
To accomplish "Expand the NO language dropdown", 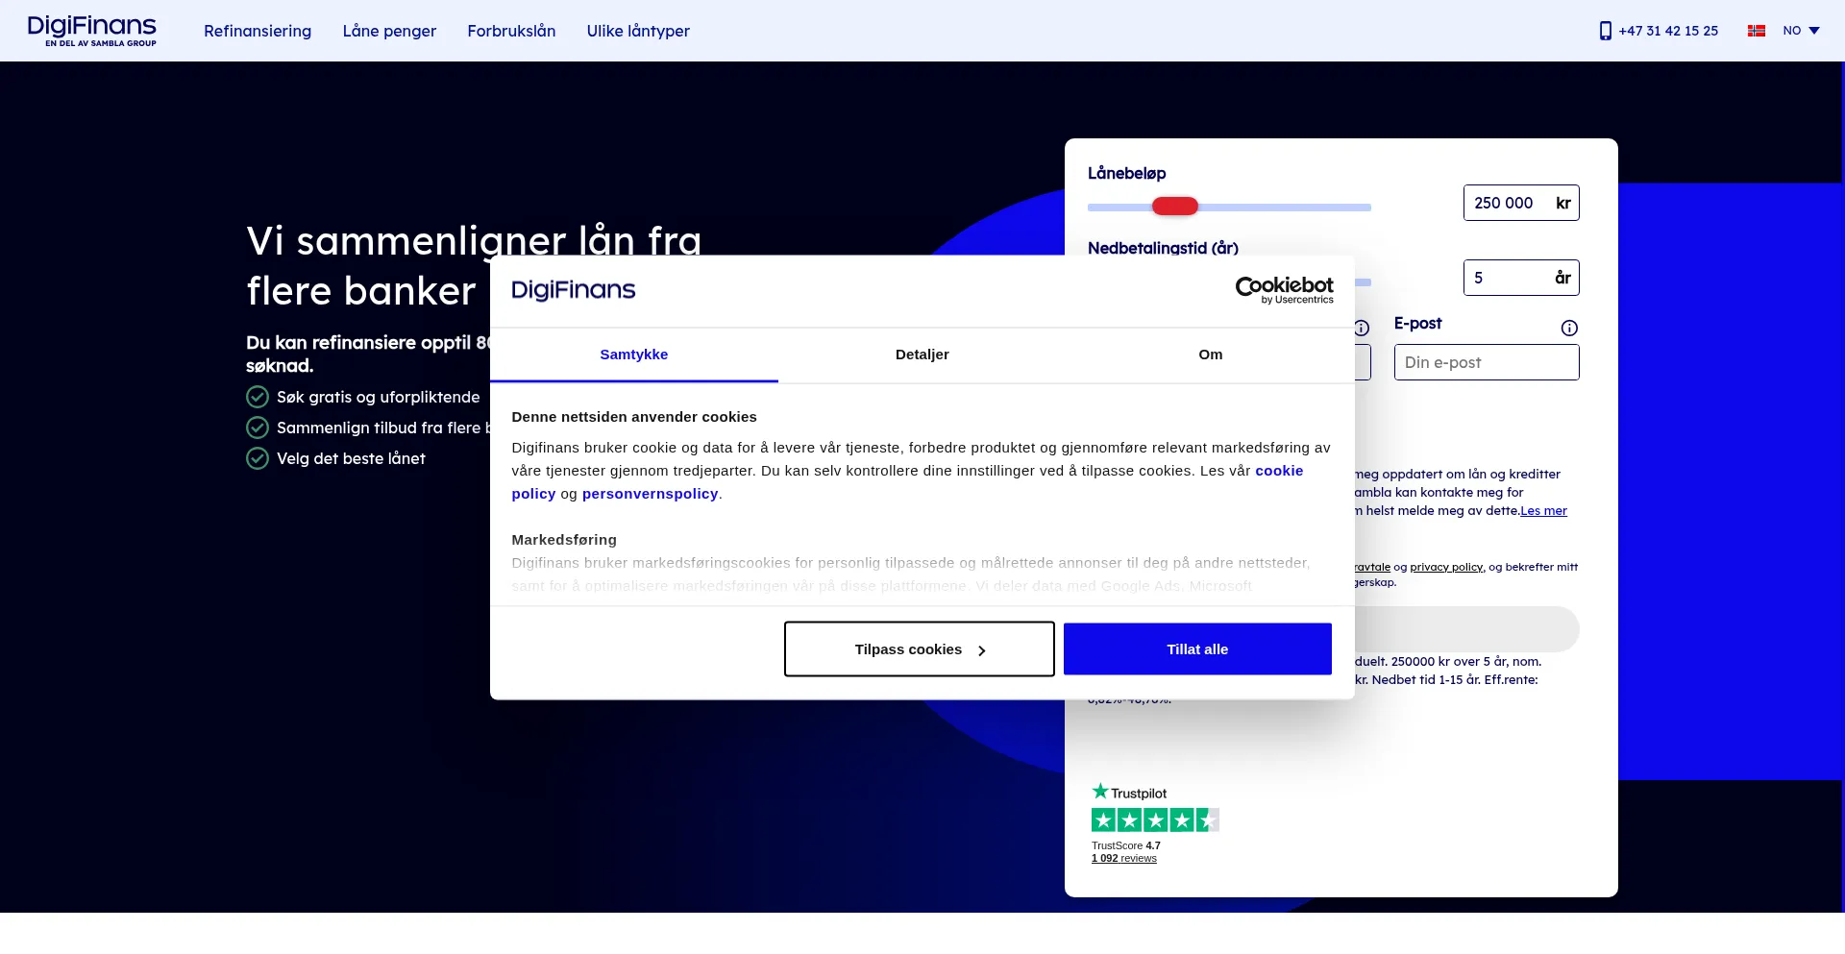I will (x=1802, y=31).
